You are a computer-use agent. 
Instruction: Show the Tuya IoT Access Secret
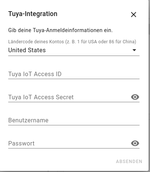[135, 97]
